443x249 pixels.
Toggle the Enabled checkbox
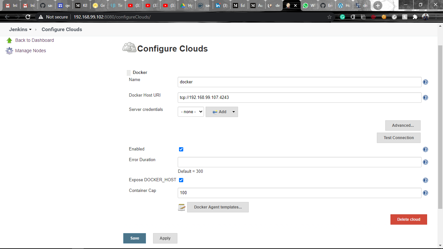[181, 149]
